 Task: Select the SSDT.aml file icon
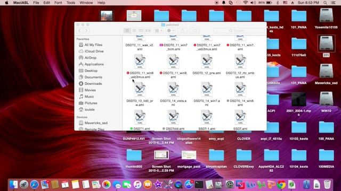[240, 117]
